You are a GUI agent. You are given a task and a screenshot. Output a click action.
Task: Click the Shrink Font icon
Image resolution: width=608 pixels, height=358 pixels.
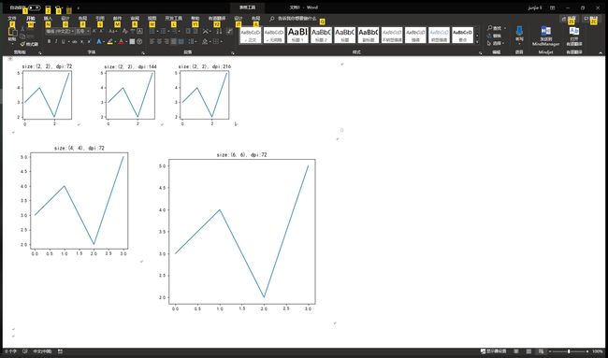[101, 31]
